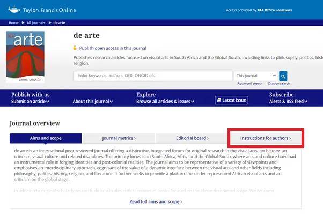Focus the keyword search input field

153,76
